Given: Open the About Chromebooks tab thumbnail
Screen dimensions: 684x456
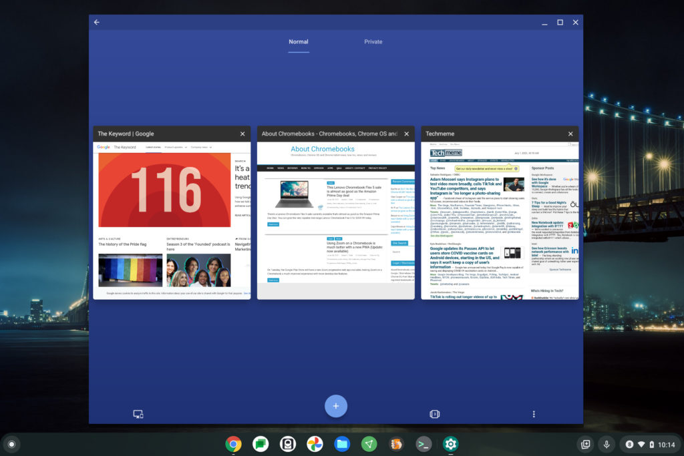Looking at the screenshot, I should [336, 220].
